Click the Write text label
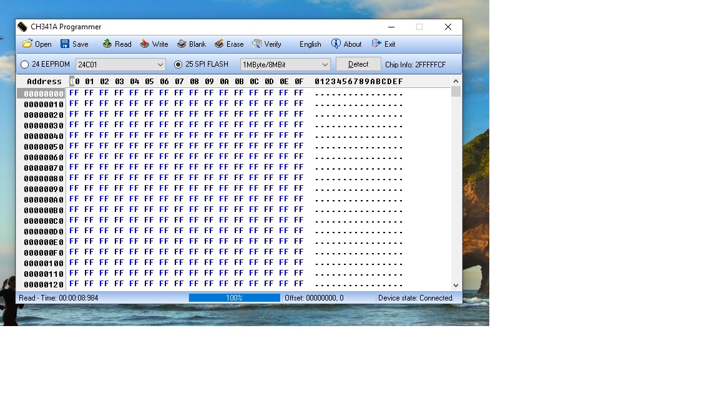Screen dimensions: 719x404 (160, 44)
